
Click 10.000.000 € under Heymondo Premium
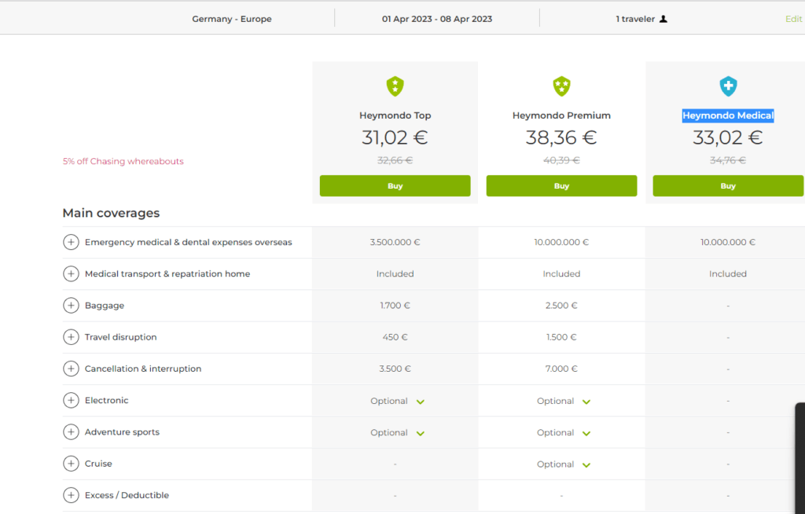point(561,242)
